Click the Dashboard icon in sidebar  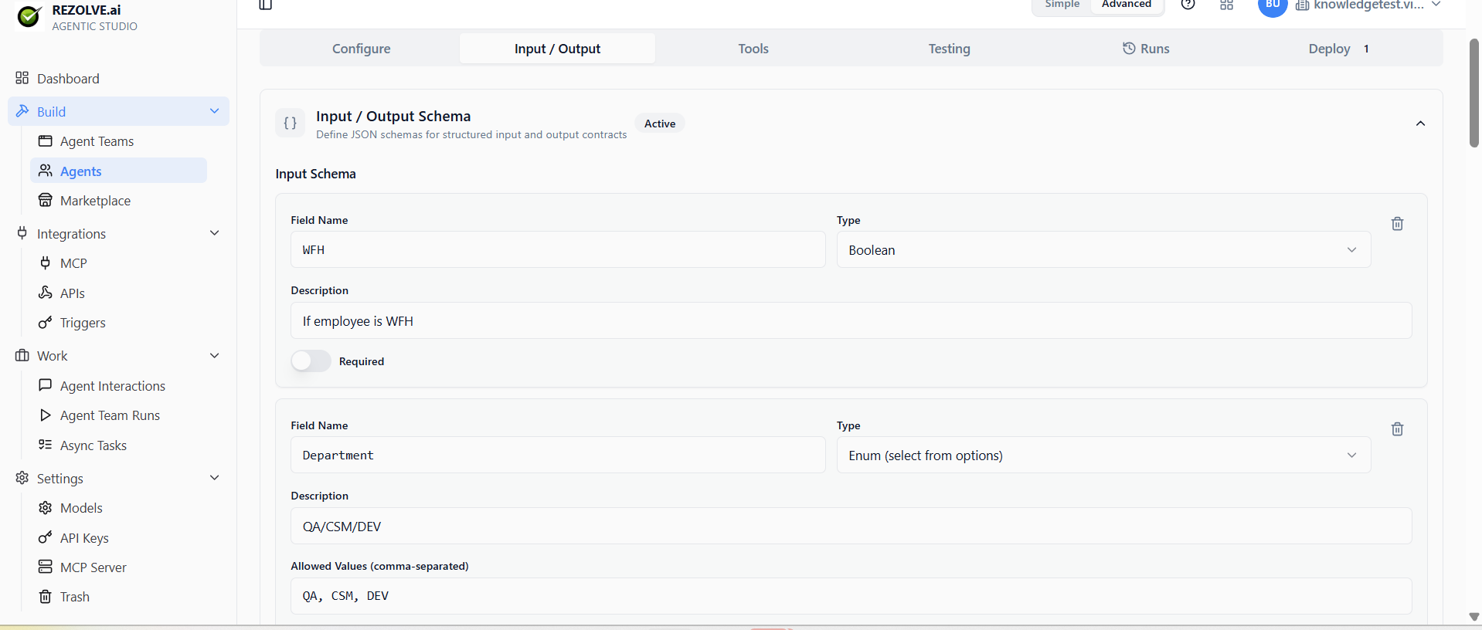coord(22,78)
